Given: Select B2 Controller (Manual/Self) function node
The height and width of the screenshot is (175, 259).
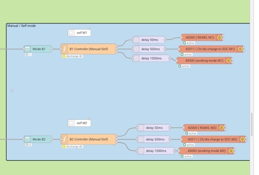Looking at the screenshot, I should [89, 139].
